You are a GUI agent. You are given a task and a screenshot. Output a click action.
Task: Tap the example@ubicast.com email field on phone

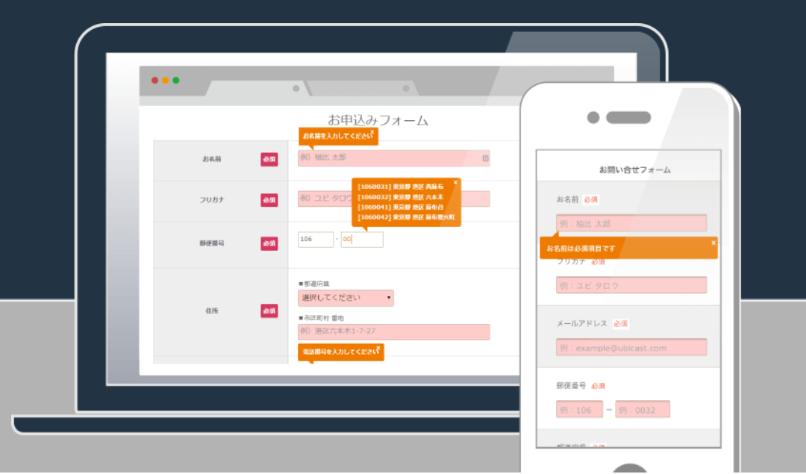click(631, 348)
